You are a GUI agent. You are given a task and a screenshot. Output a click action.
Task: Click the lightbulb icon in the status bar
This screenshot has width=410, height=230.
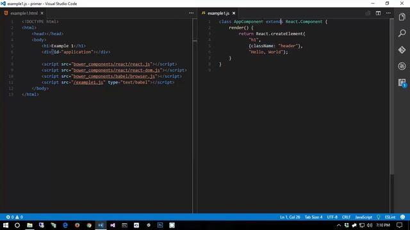click(x=379, y=217)
